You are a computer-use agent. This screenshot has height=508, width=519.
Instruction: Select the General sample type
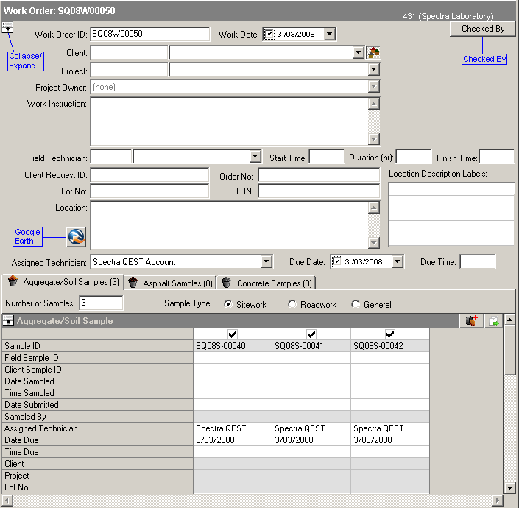click(356, 304)
